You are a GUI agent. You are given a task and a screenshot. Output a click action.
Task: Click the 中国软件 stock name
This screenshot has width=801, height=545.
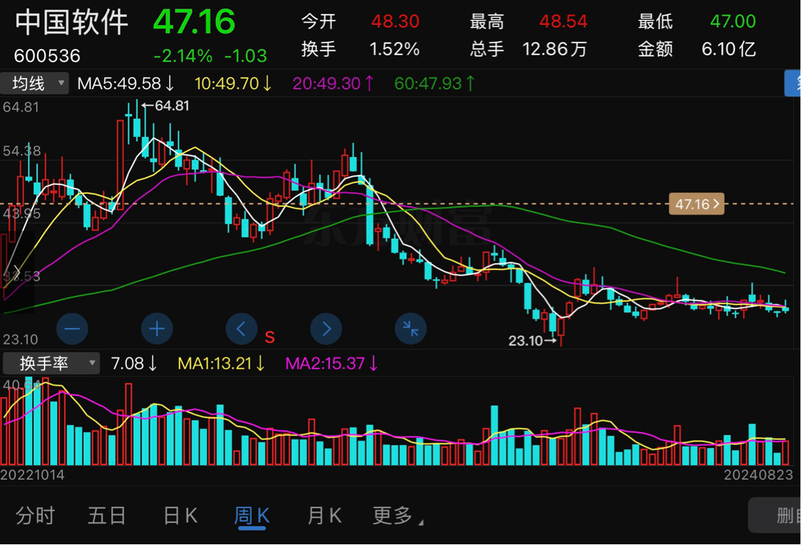(x=72, y=23)
